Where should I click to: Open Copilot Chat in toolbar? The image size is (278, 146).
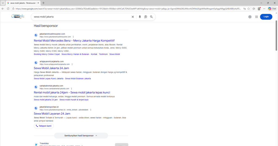(x=272, y=9)
